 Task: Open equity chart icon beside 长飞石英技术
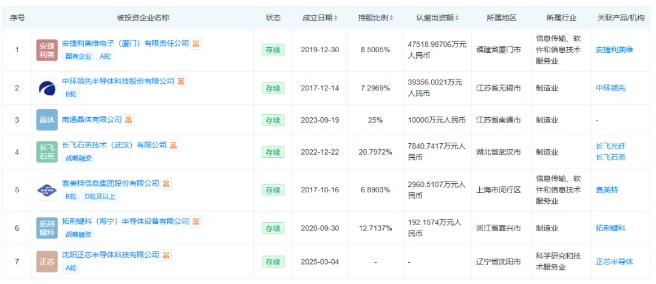173,145
